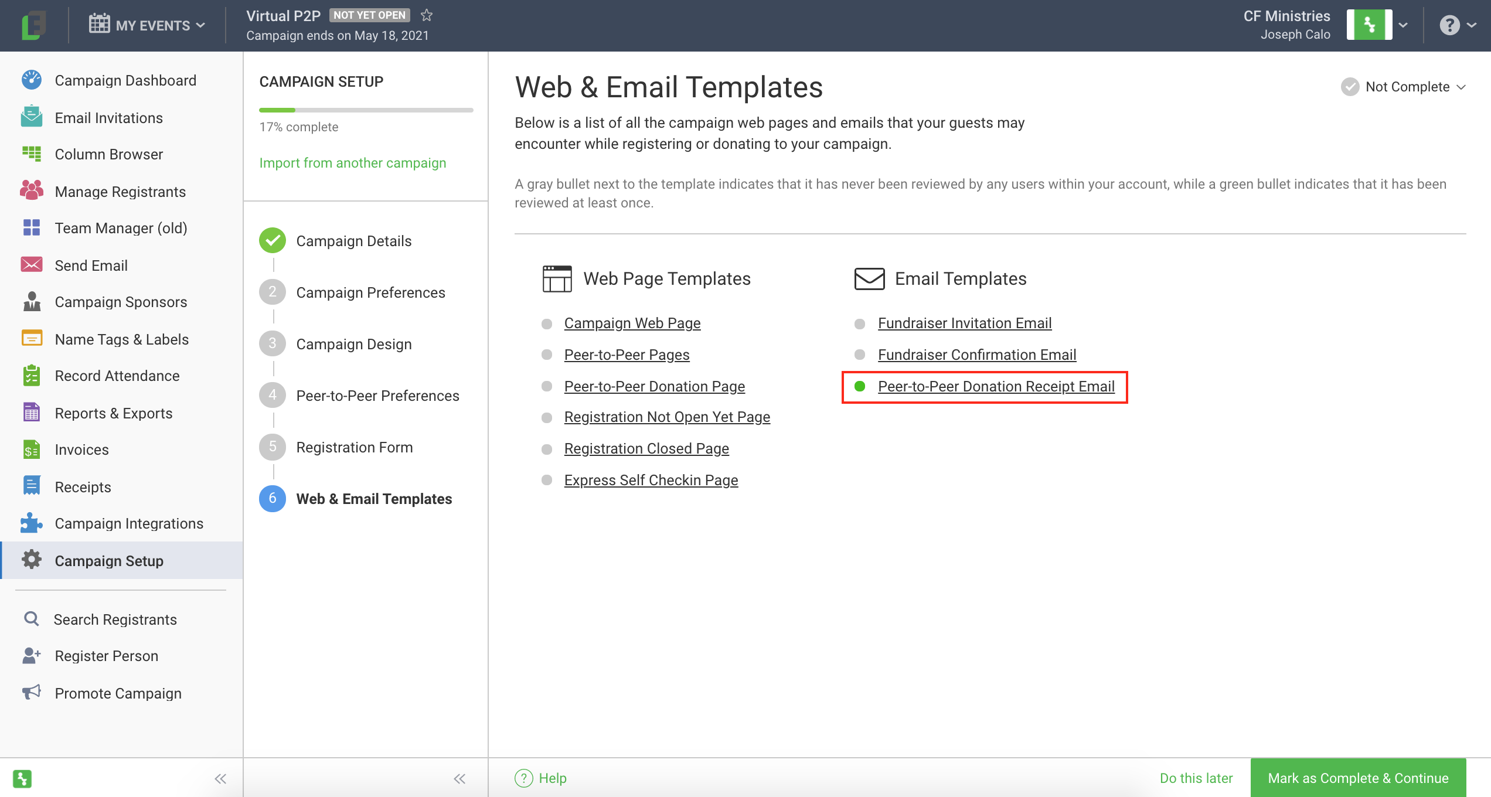This screenshot has height=797, width=1491.
Task: Click the Register Person add-user icon
Action: [x=32, y=655]
